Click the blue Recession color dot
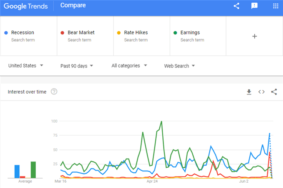 click(6, 33)
